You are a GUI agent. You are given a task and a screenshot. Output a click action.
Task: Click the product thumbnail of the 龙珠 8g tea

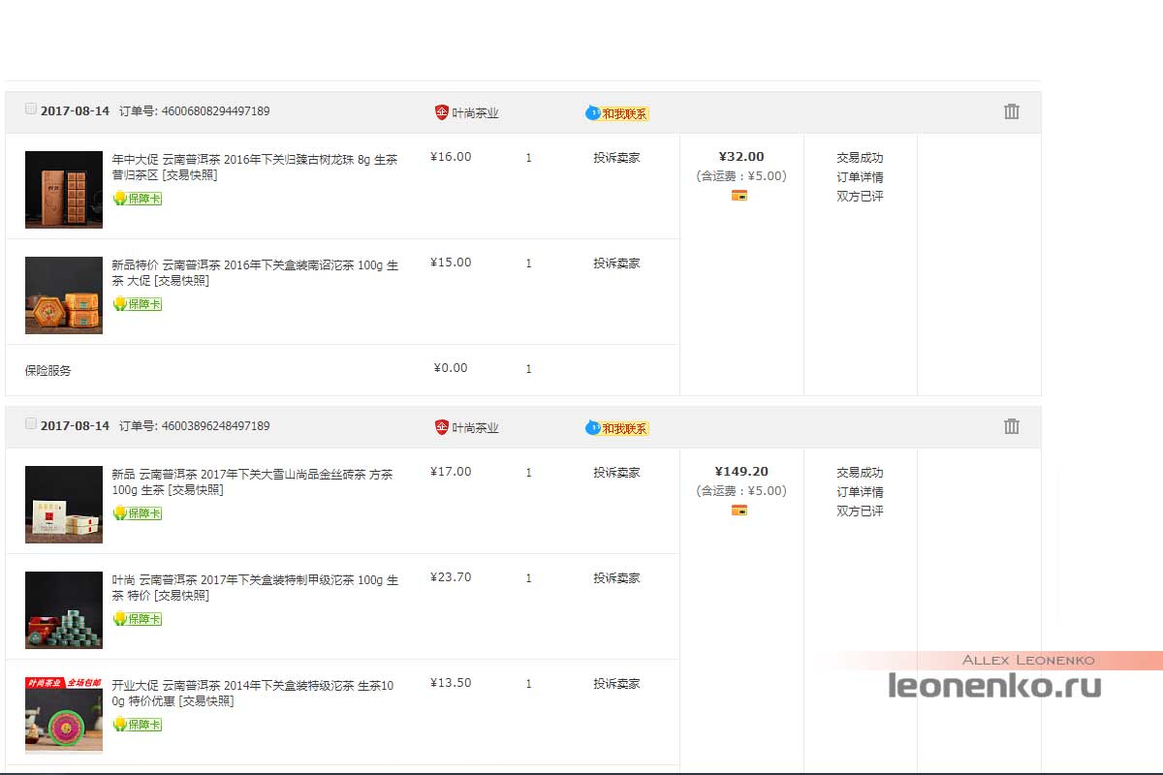click(64, 189)
